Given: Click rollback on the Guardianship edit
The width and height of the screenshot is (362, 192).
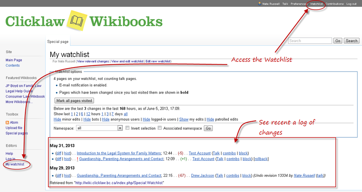Looking at the screenshot, I should pyautogui.click(x=261, y=159).
